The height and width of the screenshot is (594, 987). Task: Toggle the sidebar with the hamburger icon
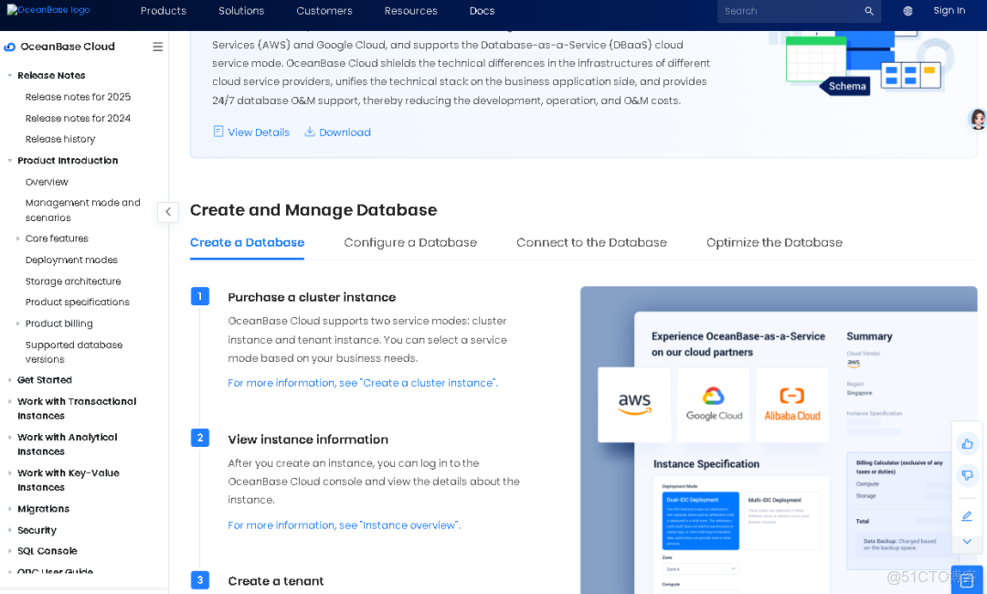157,47
